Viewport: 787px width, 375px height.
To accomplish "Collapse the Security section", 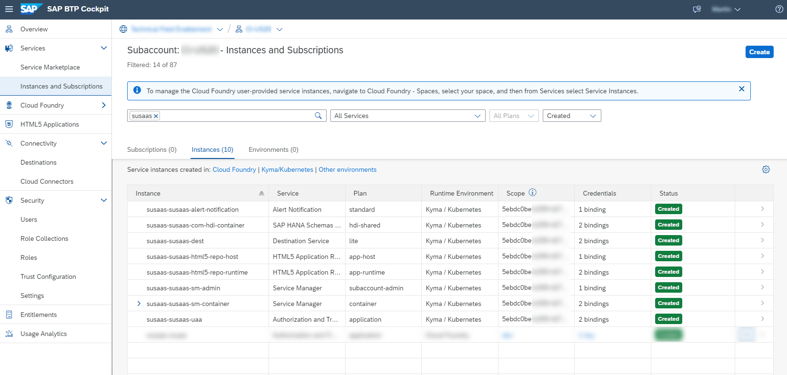I will (104, 200).
